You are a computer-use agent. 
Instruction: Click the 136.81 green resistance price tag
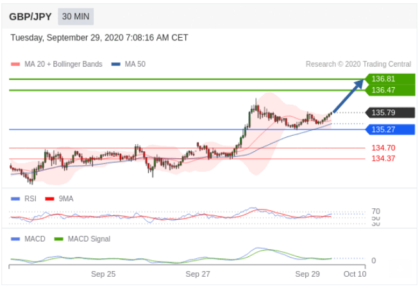(383, 79)
